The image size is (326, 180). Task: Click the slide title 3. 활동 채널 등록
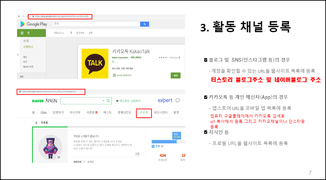pyautogui.click(x=245, y=27)
